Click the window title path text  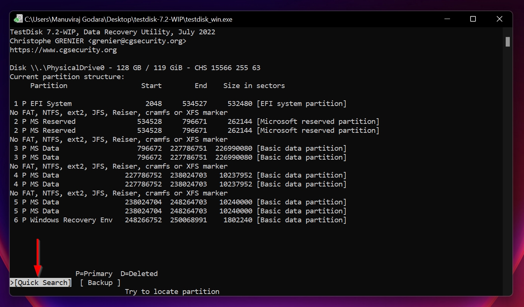tap(128, 19)
